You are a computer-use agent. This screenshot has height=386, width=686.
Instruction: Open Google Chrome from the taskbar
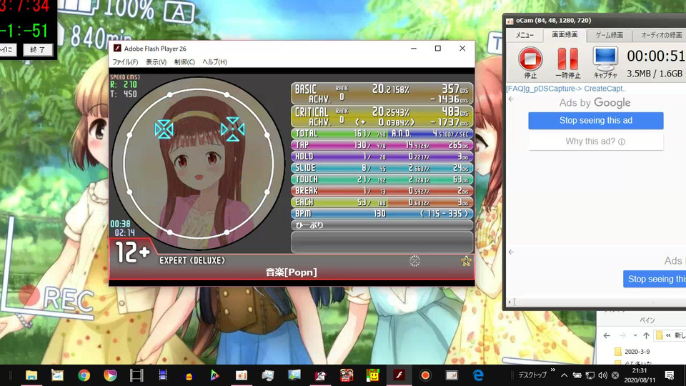pos(84,375)
